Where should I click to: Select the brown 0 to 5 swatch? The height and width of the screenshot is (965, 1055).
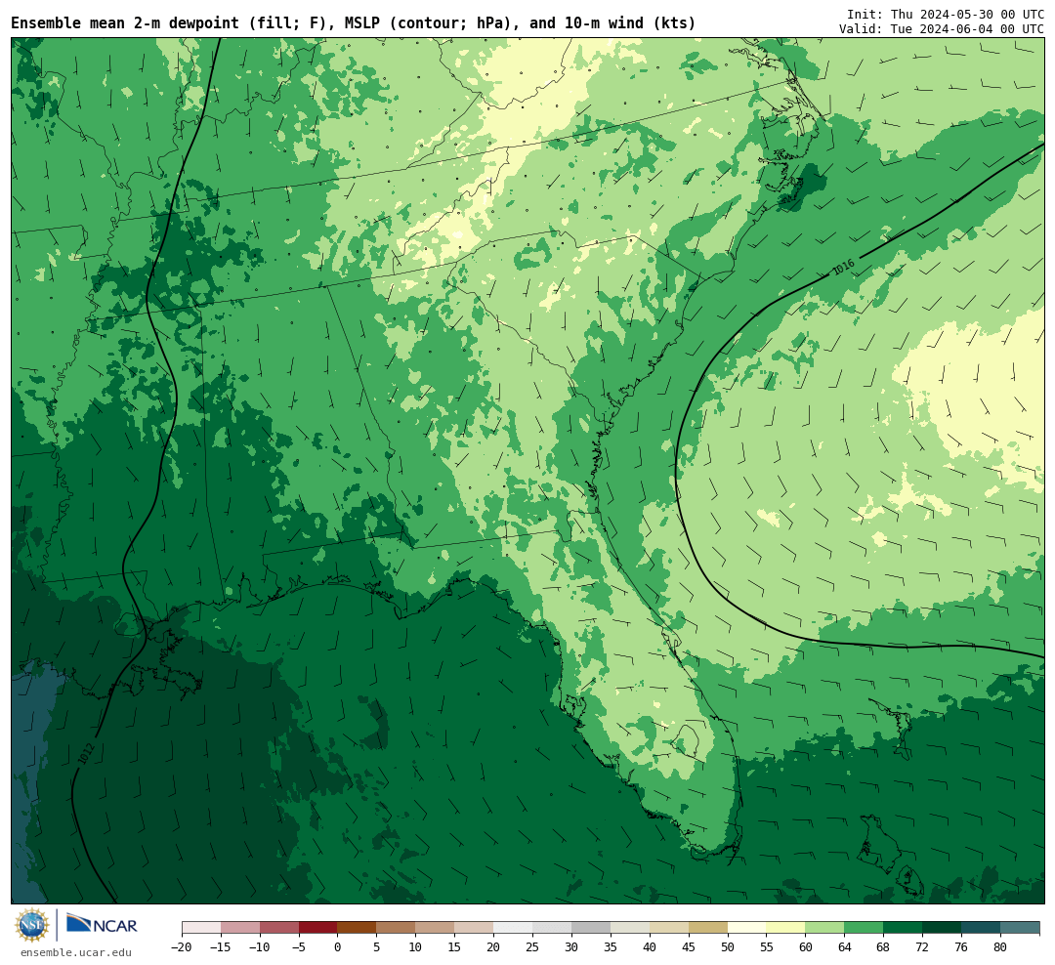[357, 928]
